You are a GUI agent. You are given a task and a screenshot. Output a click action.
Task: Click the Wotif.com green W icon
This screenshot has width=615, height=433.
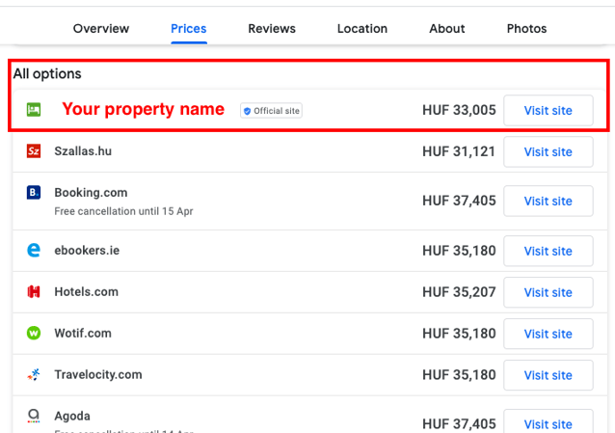[x=34, y=333]
